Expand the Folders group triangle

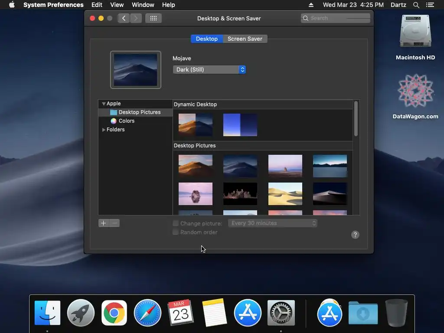[104, 130]
